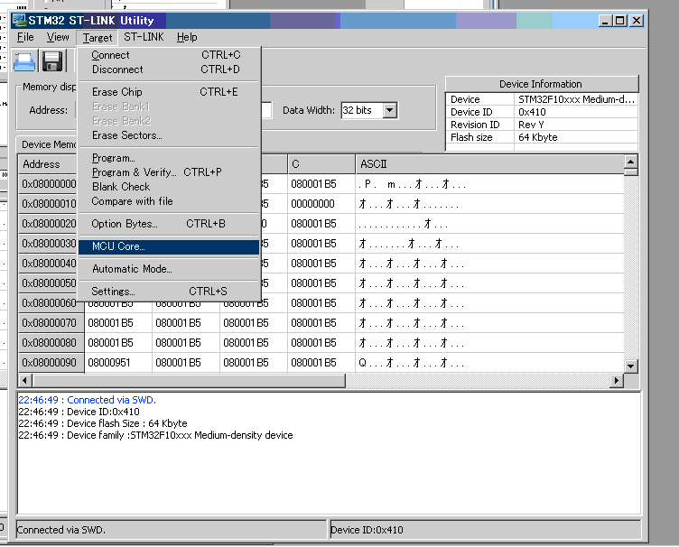Select Program & Verify... menu entry
Viewport: 679px width, 547px height.
170,172
